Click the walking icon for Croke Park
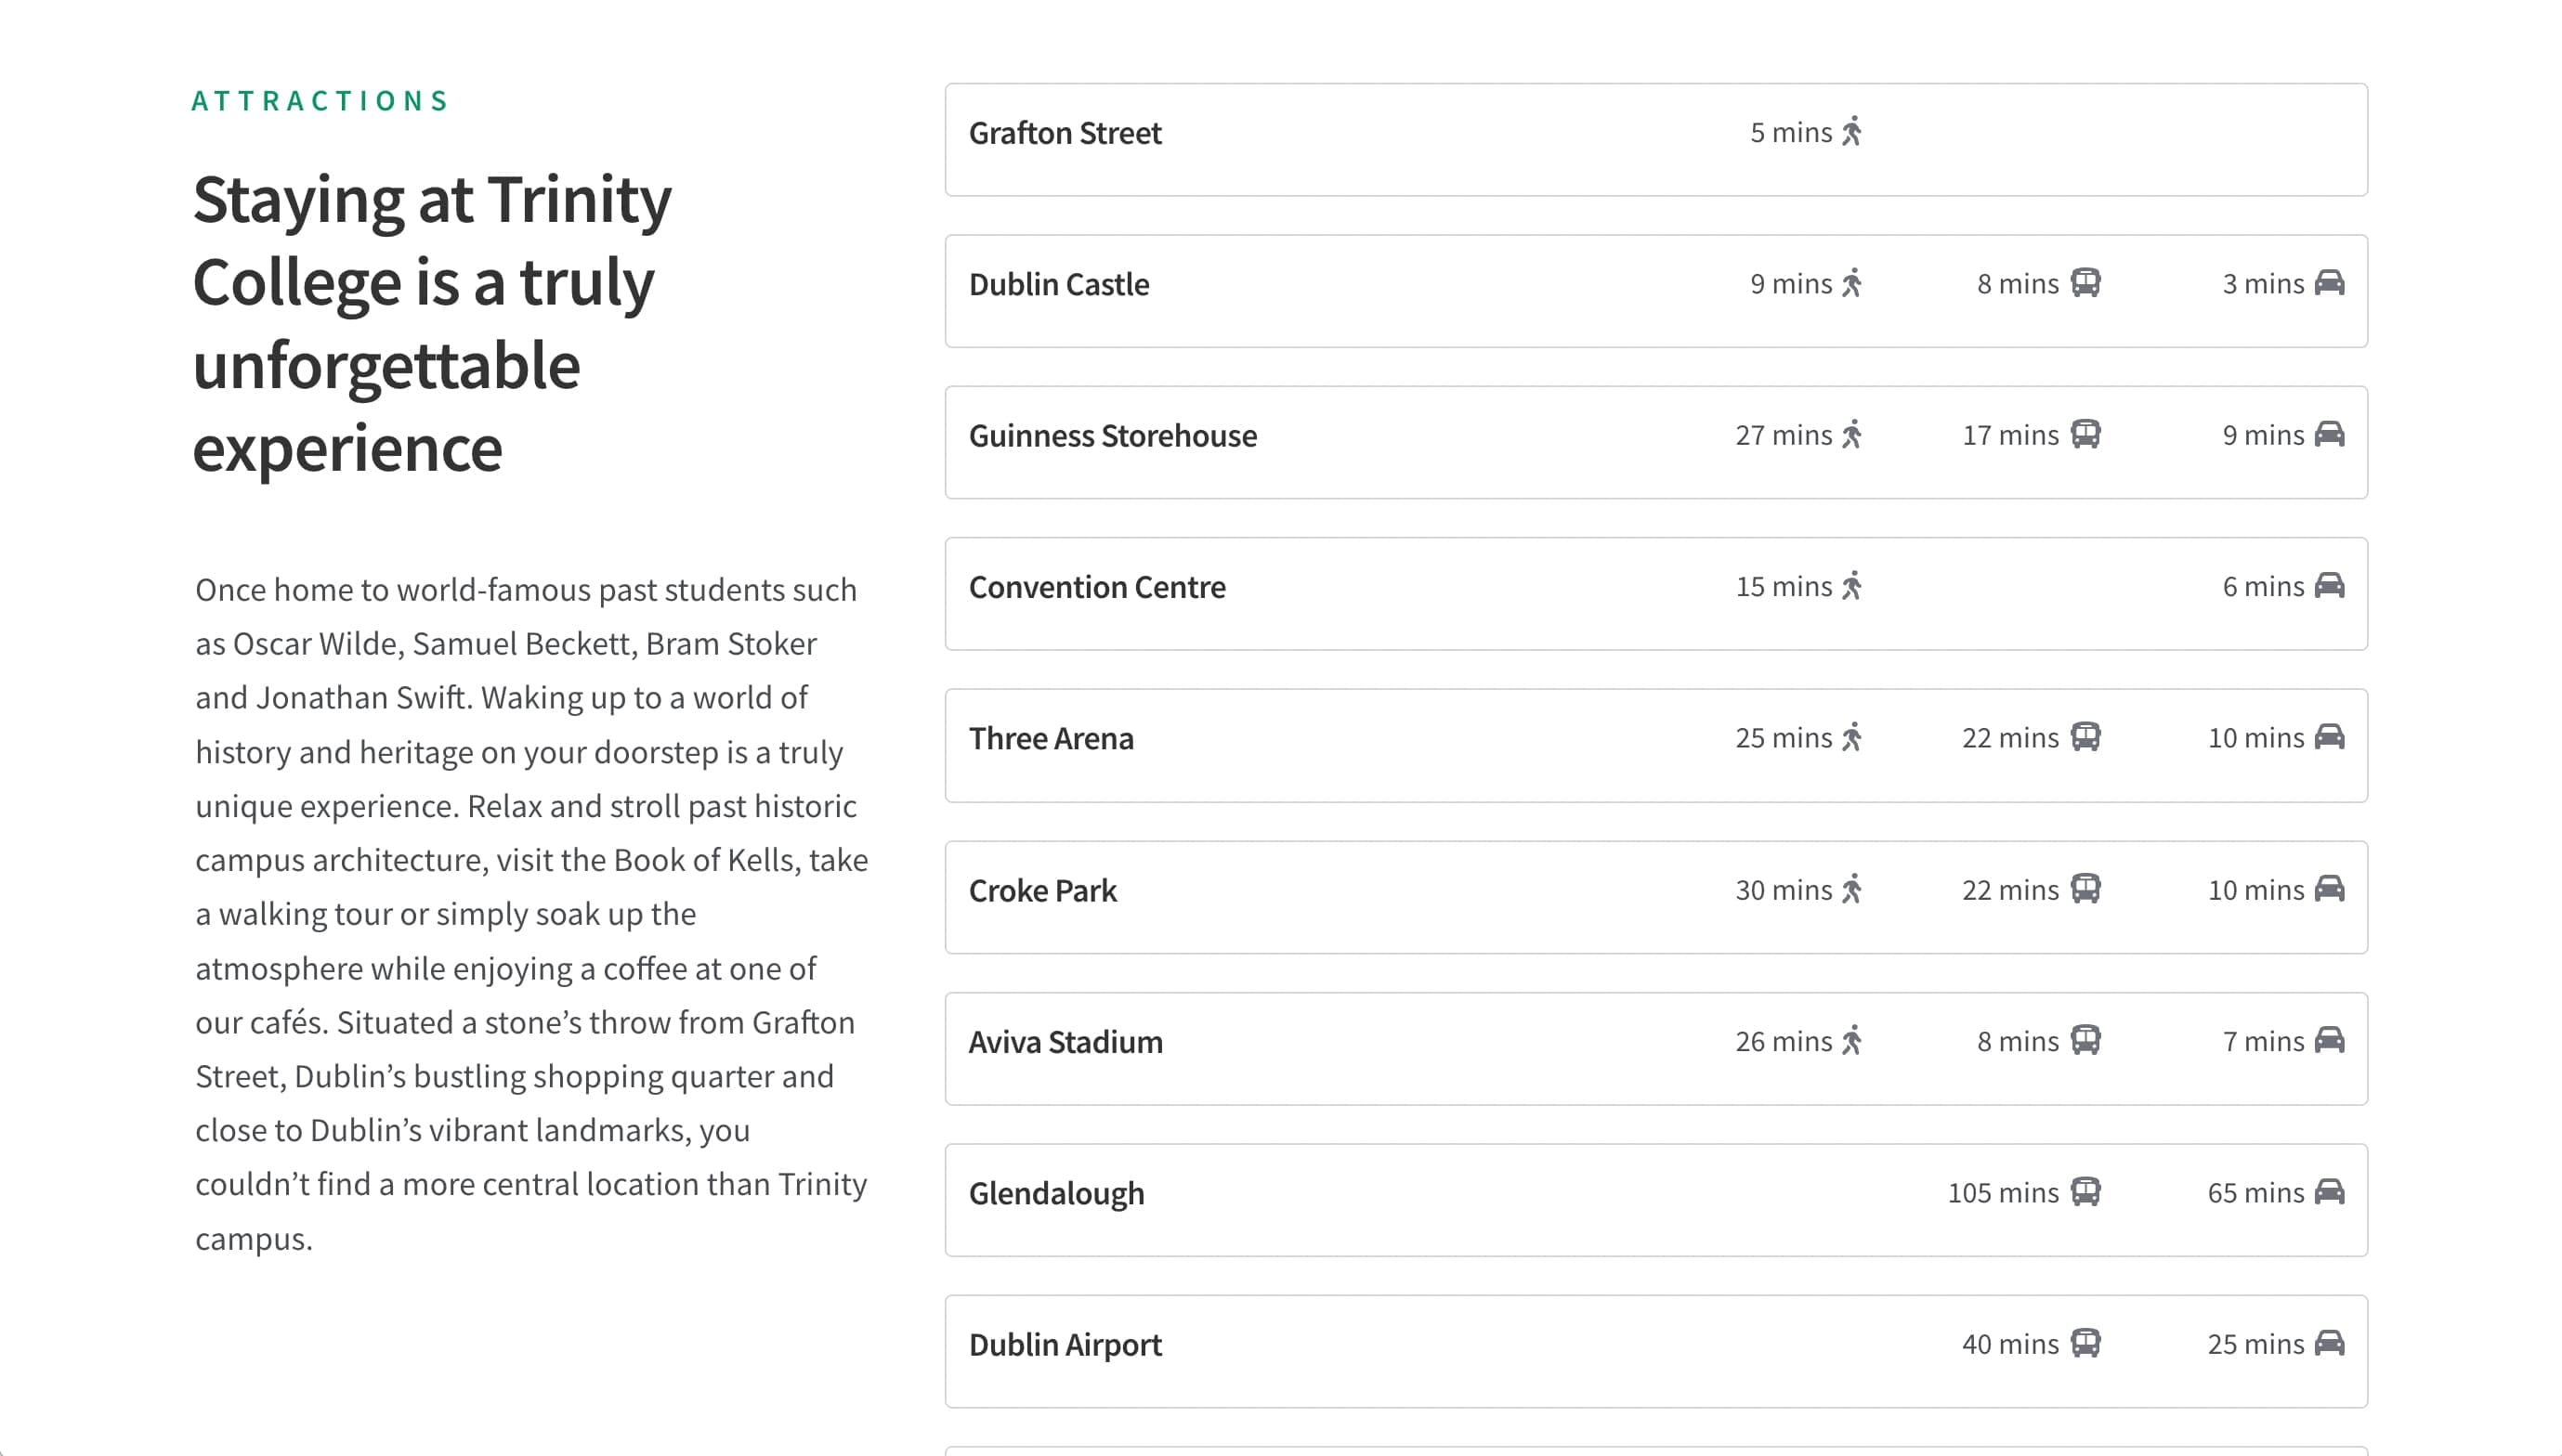The height and width of the screenshot is (1456, 2562). [1851, 889]
